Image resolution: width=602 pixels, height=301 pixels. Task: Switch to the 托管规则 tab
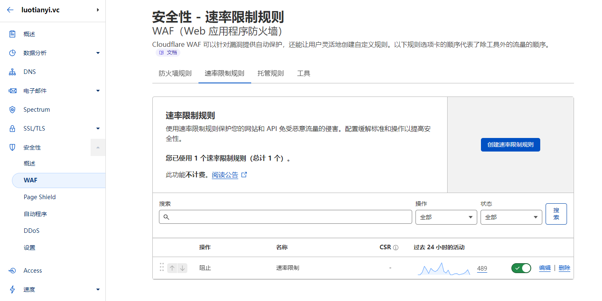click(271, 74)
